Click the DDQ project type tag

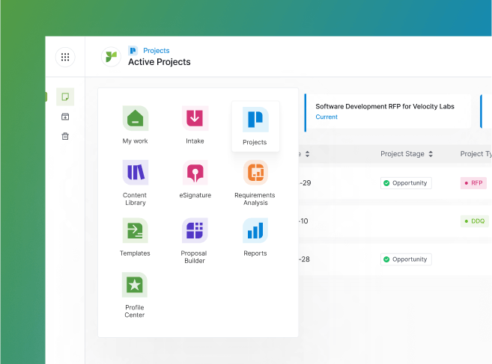tap(475, 221)
